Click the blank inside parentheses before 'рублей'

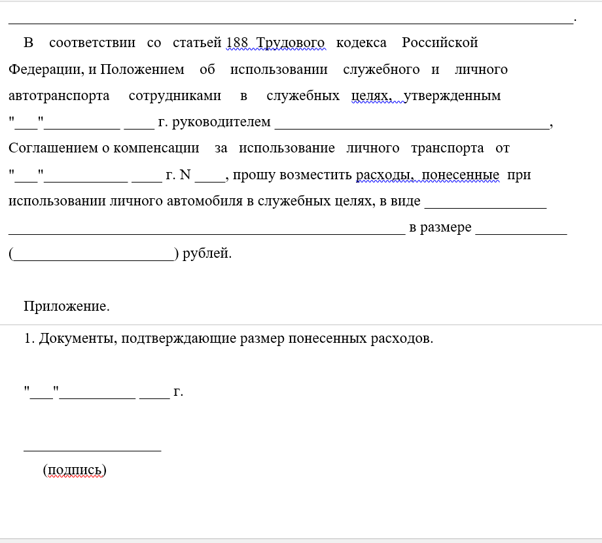tap(94, 254)
